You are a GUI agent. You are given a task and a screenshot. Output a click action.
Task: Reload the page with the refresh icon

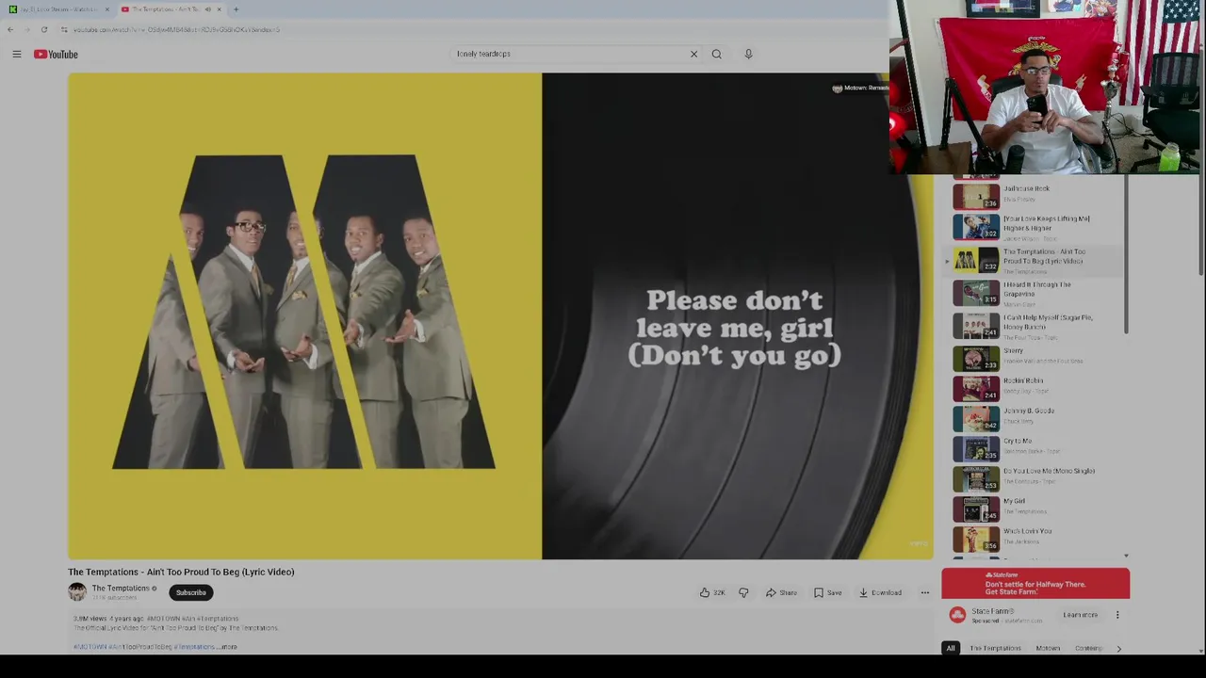coord(43,29)
